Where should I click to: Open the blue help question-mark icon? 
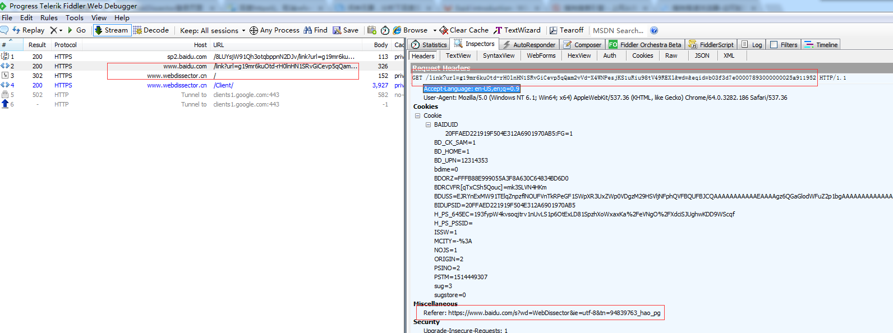pos(654,30)
